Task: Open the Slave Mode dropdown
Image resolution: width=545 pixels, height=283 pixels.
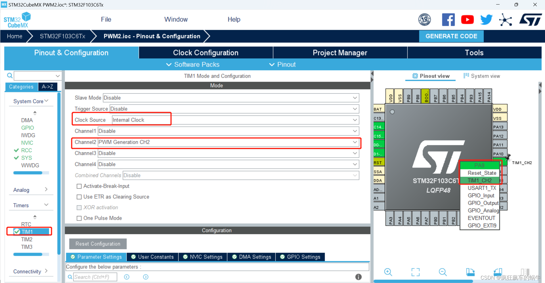Action: tap(231, 98)
